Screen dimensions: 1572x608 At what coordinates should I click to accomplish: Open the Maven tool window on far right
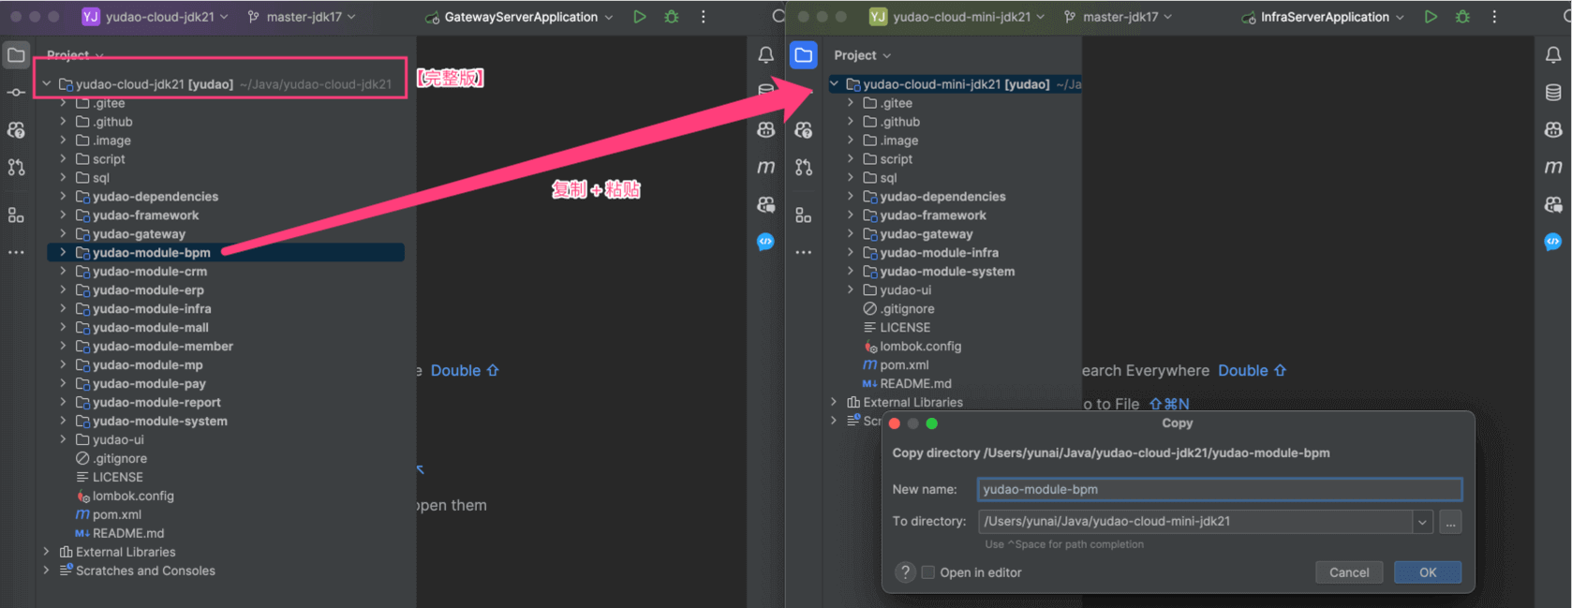(x=1552, y=167)
